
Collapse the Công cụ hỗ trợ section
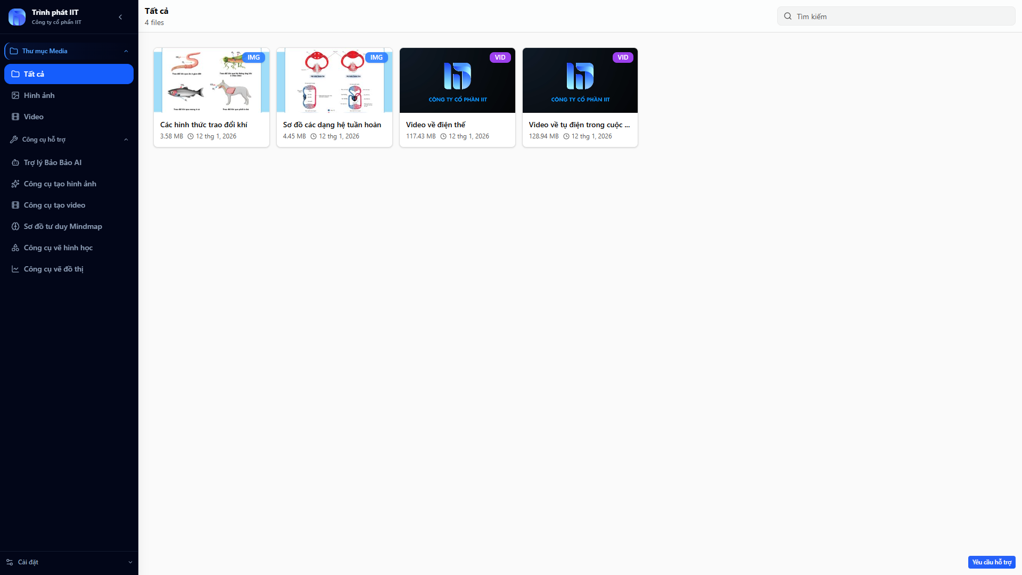[x=126, y=139]
